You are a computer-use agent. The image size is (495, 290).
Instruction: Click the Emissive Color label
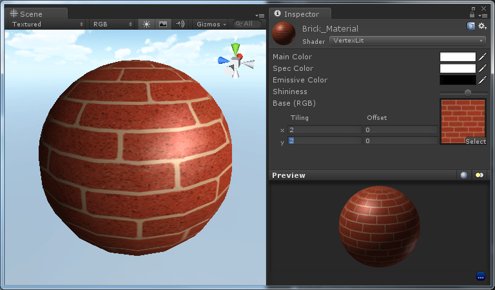click(x=300, y=80)
